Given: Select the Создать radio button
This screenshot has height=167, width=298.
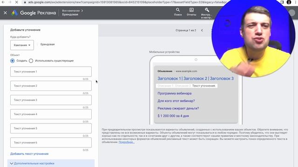Looking at the screenshot, I should pyautogui.click(x=13, y=61).
